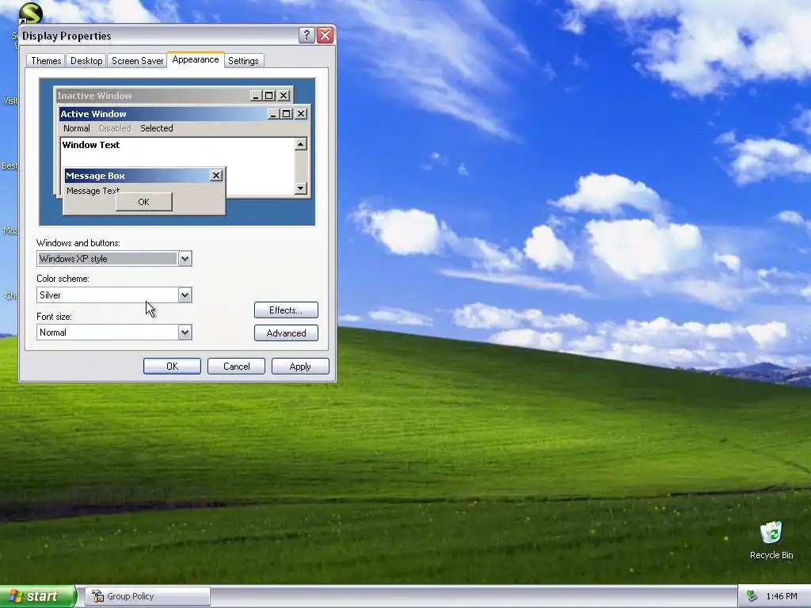Open the Color scheme dropdown arrow

pyautogui.click(x=185, y=295)
